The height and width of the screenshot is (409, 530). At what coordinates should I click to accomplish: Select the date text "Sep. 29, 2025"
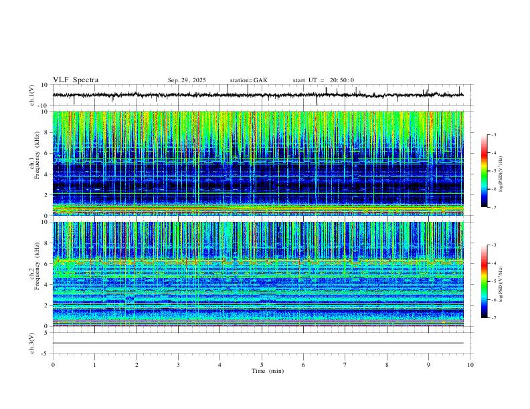click(x=187, y=80)
